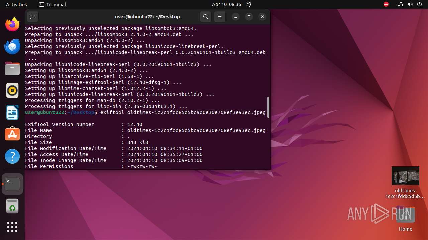Screen dimensions: 428x240
Task: Toggle the notifications bell icon
Action: point(249,4)
